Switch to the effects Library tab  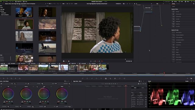coord(173,4)
